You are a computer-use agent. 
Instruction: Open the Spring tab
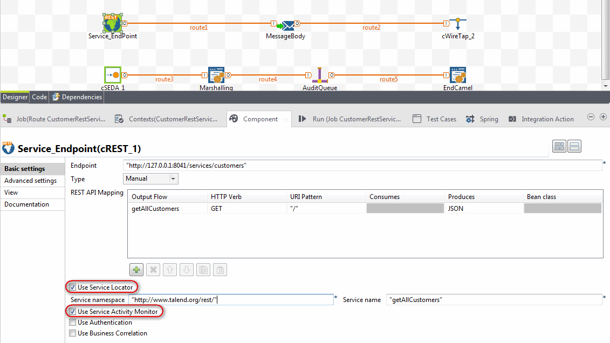tap(482, 119)
